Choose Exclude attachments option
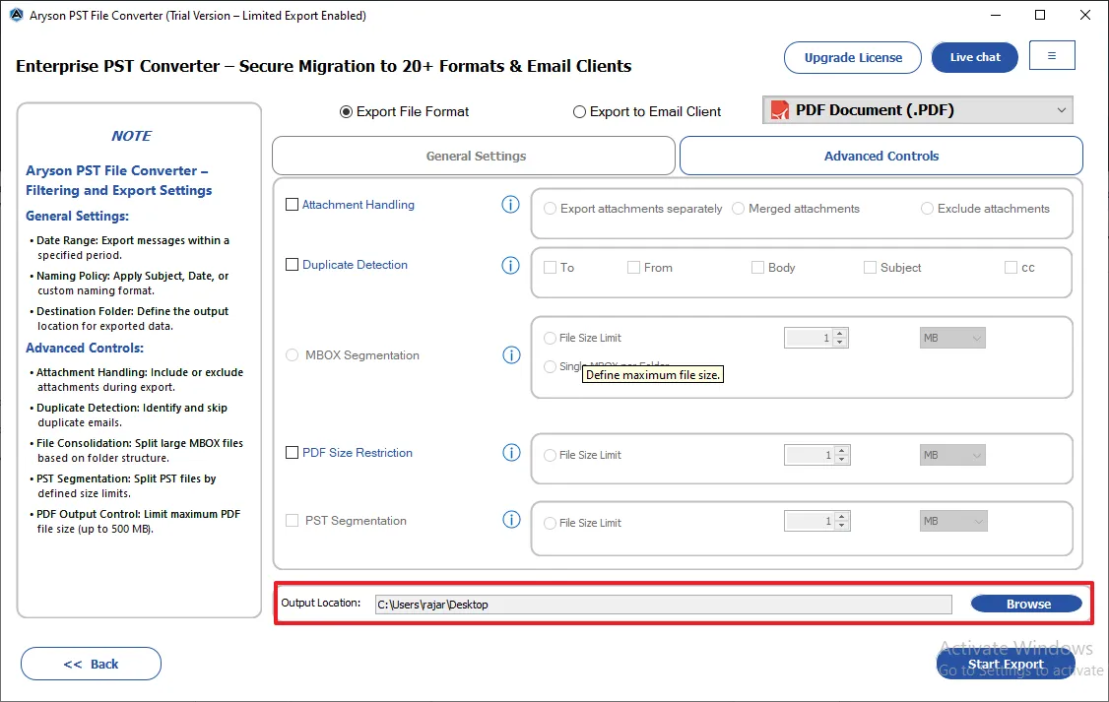 [927, 209]
